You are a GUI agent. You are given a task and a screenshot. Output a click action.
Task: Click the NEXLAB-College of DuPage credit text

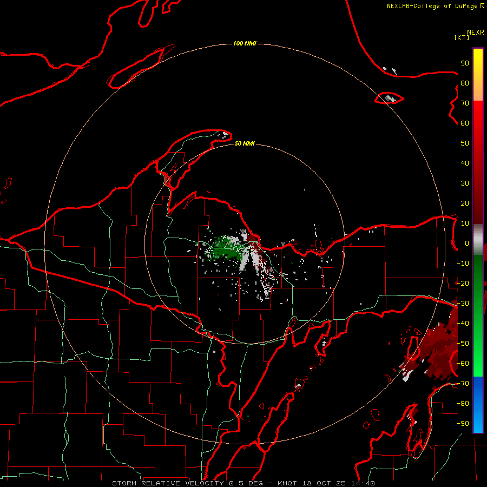[435, 6]
